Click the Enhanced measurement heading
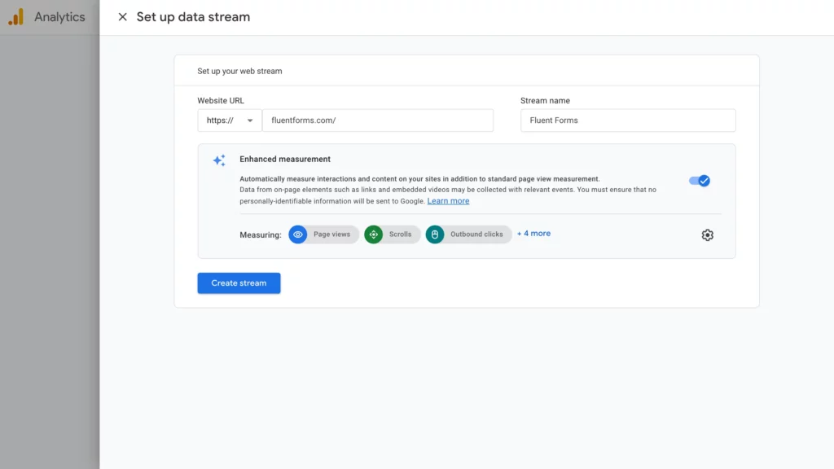834x469 pixels. 285,159
